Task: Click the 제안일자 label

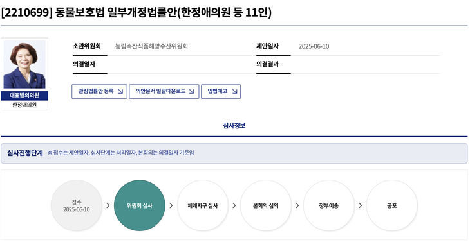Action: tap(268, 46)
